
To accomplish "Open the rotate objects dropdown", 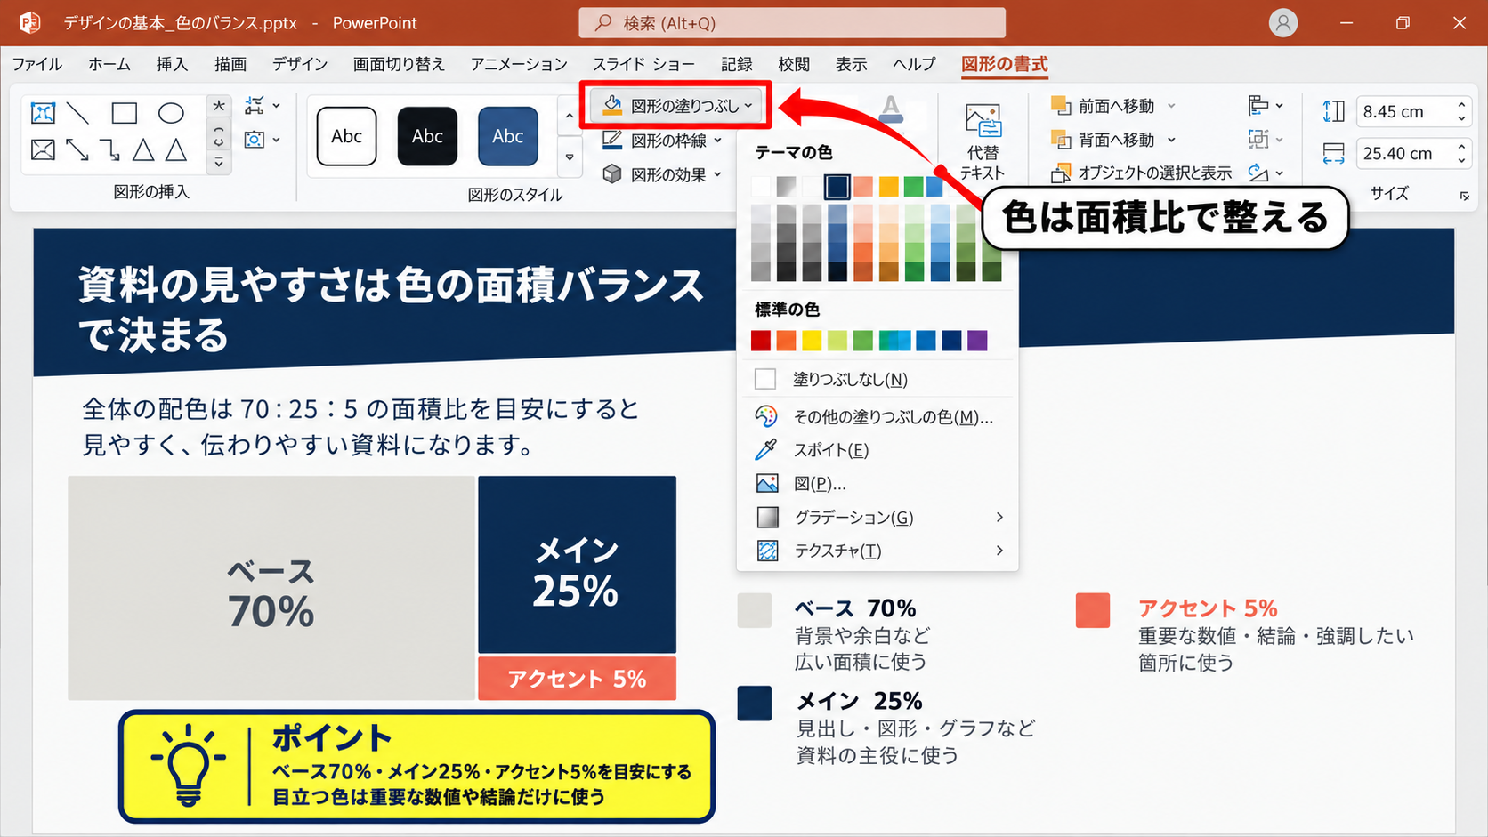I will point(1266,173).
